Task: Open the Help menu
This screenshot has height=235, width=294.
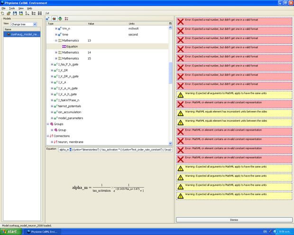Action: (x=29, y=9)
